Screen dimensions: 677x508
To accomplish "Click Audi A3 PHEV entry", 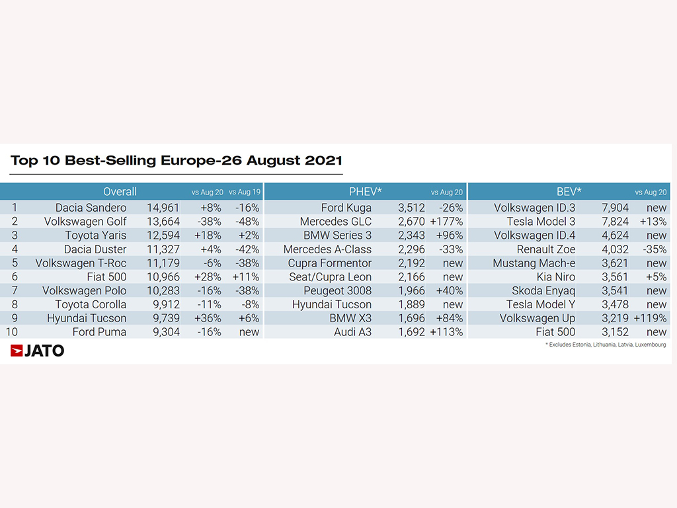I will tap(352, 332).
